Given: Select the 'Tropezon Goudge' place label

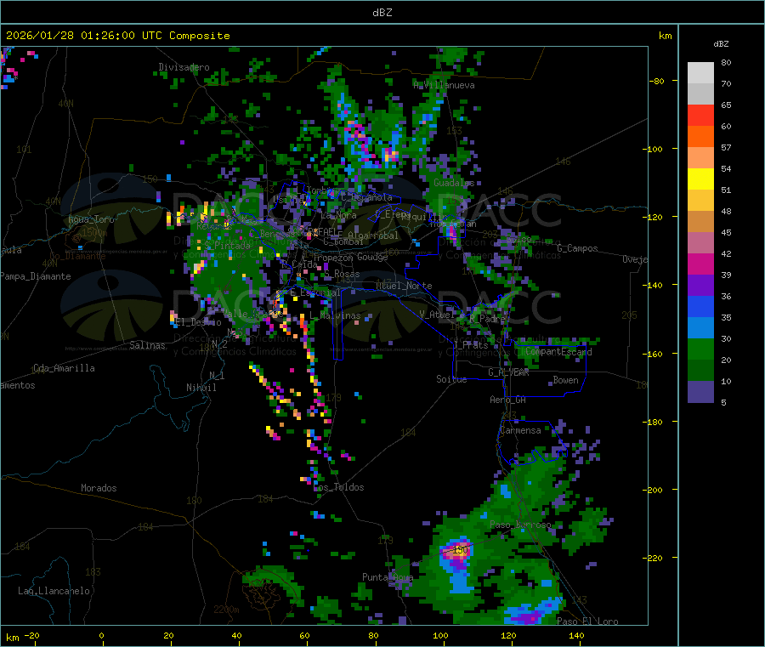Looking at the screenshot, I should tap(350, 258).
